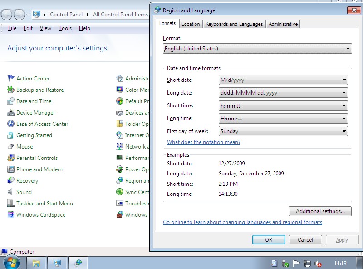The image size is (363, 269).
Task: Open the Help menu
Action: (x=84, y=28)
